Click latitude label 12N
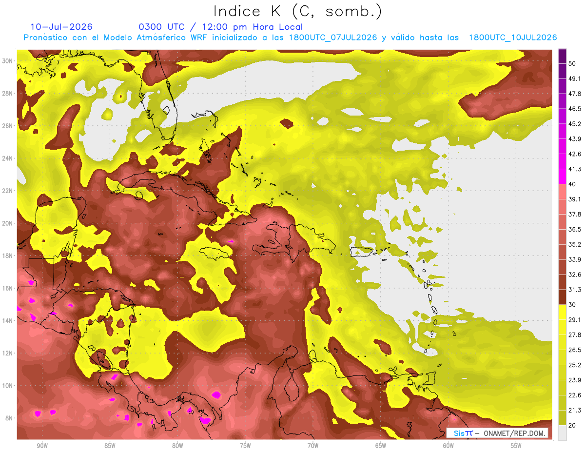The width and height of the screenshot is (585, 452). (x=7, y=353)
